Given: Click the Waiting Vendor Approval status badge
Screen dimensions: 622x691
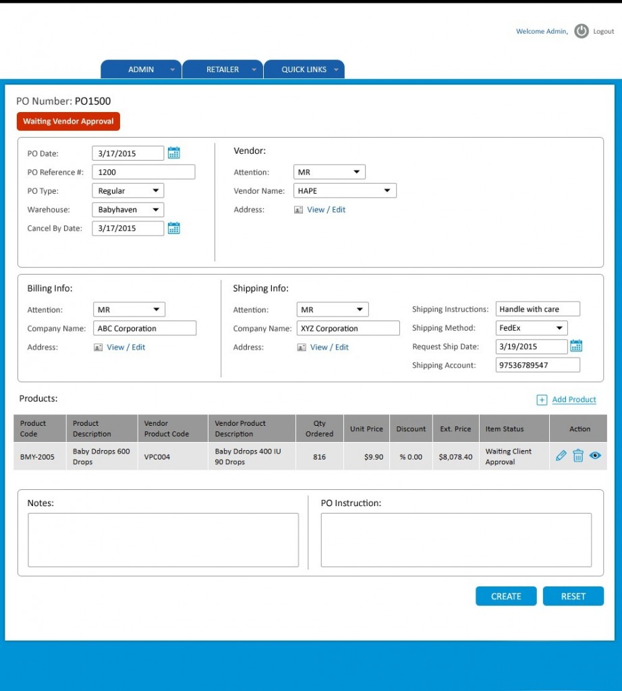Looking at the screenshot, I should [x=67, y=121].
